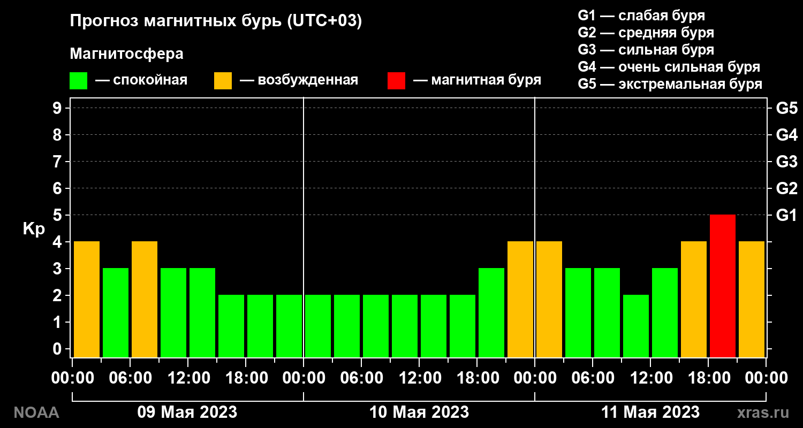Click the 'G2' label on right axis
Viewport: 803px width, 428px height.
pos(786,189)
